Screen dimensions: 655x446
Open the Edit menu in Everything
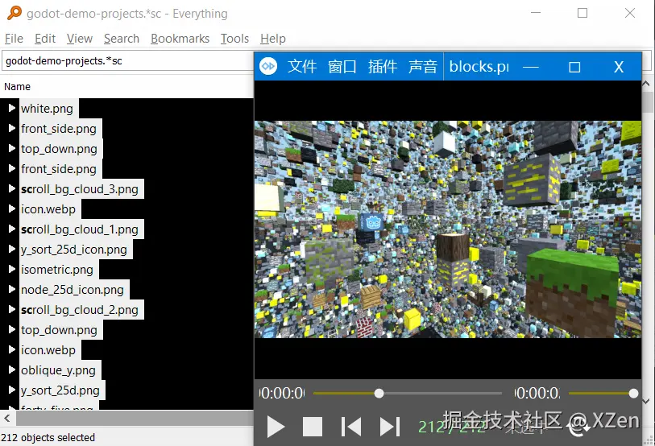45,39
